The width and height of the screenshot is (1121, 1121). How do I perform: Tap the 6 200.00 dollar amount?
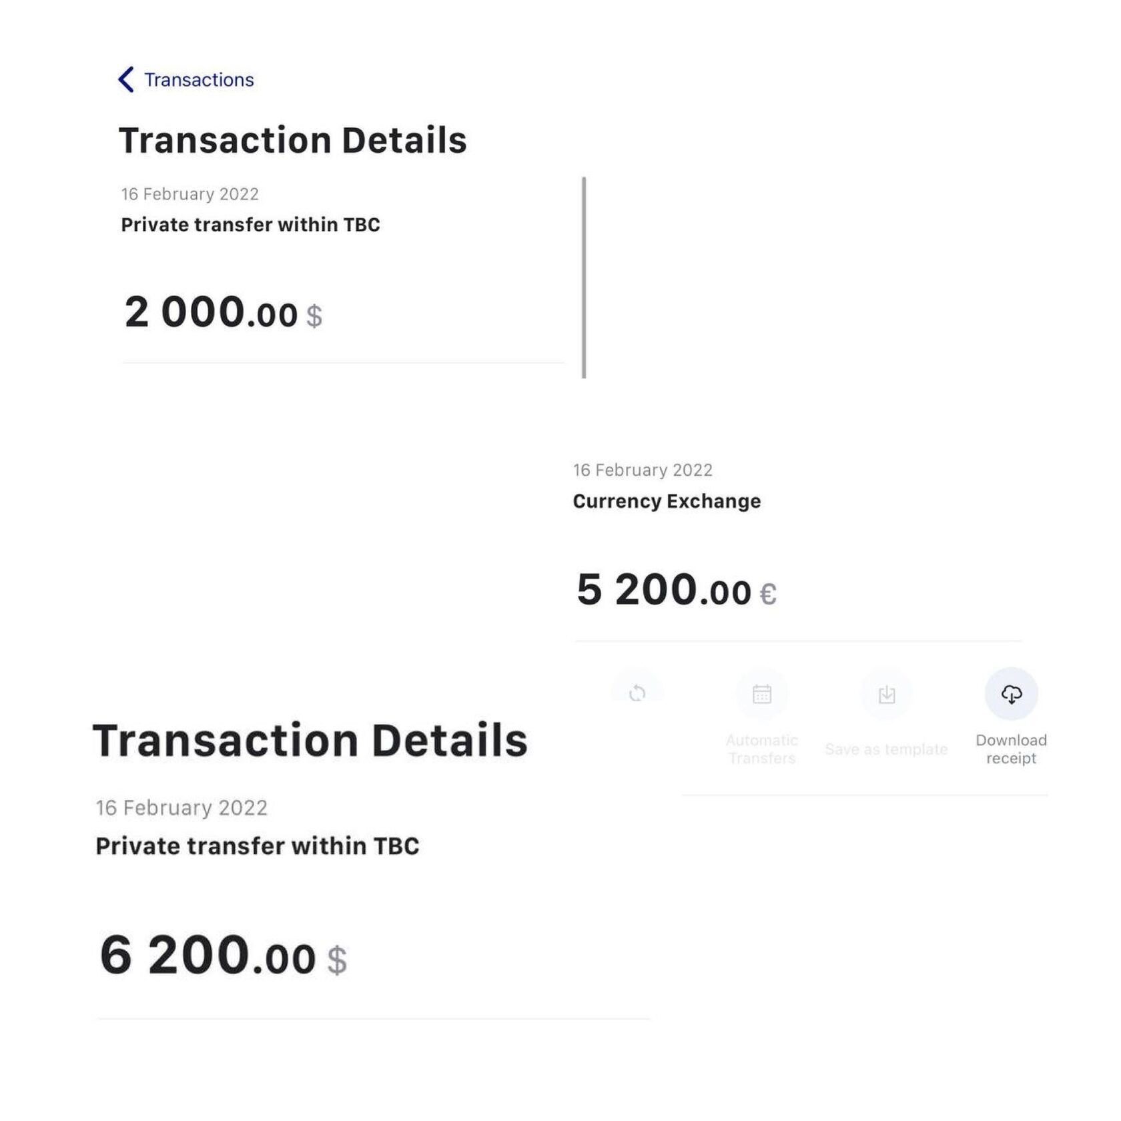[x=207, y=956]
